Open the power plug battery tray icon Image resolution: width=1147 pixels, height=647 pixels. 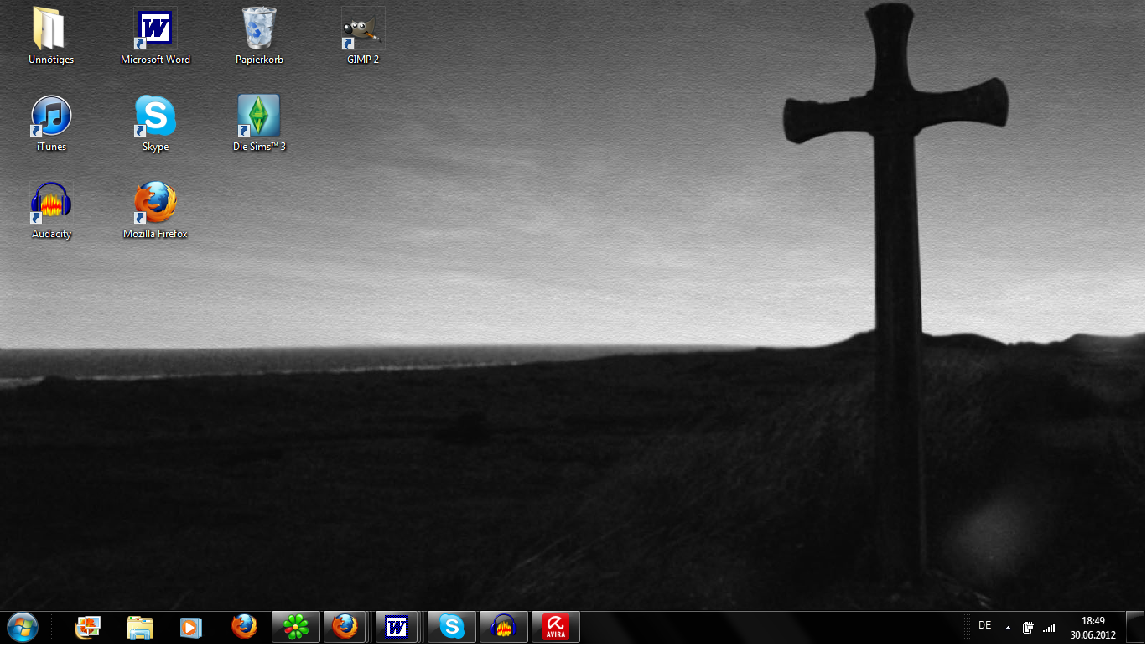(x=1028, y=628)
